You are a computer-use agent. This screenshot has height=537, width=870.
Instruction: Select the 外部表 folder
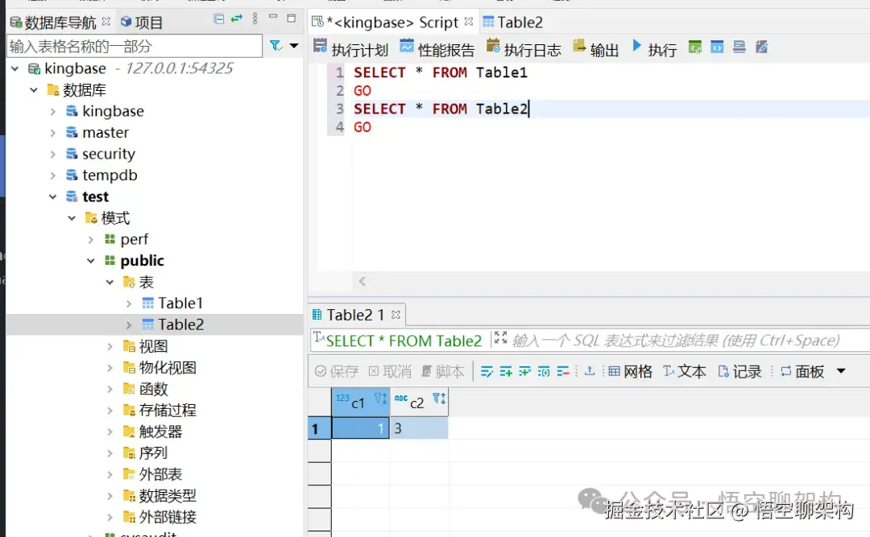click(x=160, y=474)
